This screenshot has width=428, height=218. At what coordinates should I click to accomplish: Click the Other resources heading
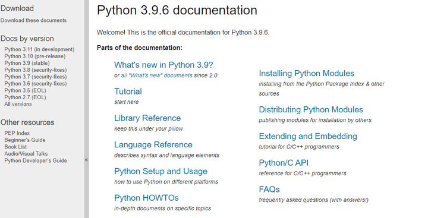point(27,122)
